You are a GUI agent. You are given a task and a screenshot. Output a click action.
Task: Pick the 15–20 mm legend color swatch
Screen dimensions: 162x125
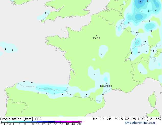tap(40, 122)
